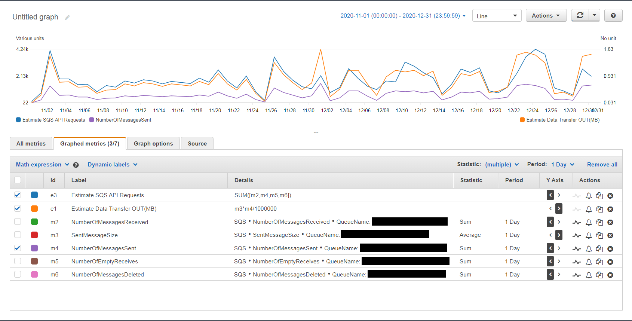Check m2 NumberOfMessagesReceived checkbox
The width and height of the screenshot is (632, 321).
click(x=18, y=221)
